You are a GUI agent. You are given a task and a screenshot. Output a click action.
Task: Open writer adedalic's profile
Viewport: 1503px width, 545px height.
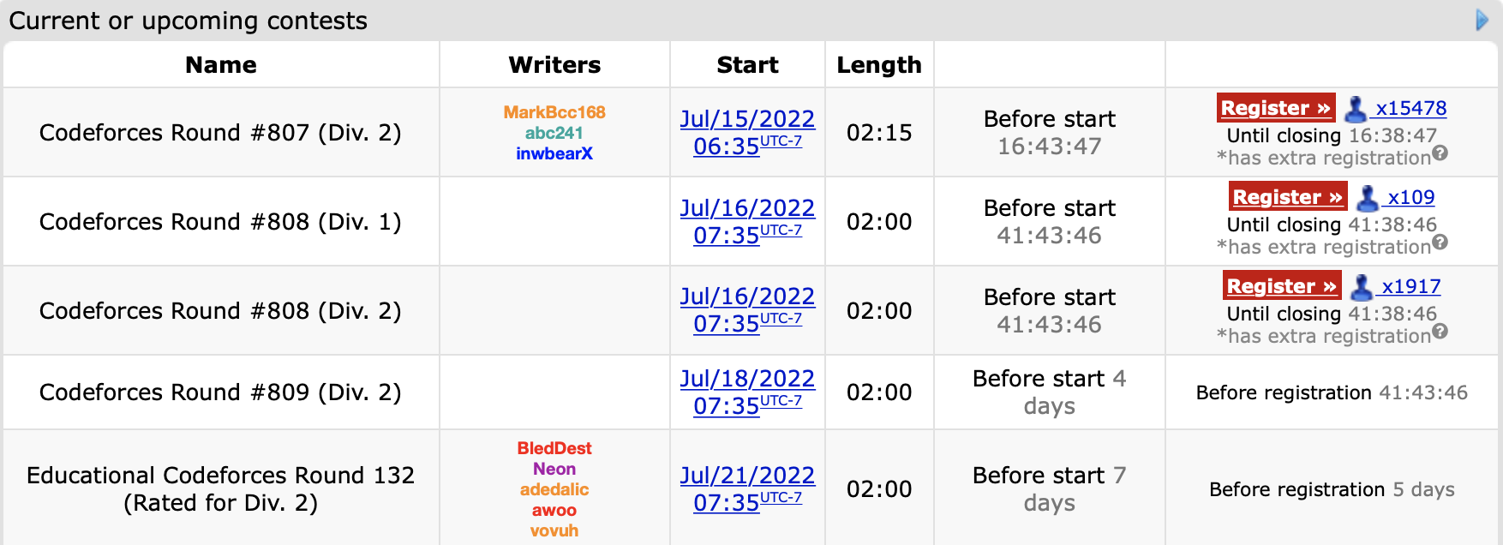pos(554,489)
